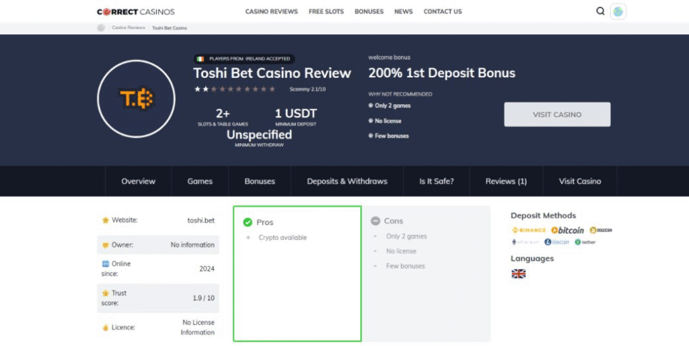Click the Correct Casinos logo
Viewport: 689px width, 346px height.
pos(136,11)
